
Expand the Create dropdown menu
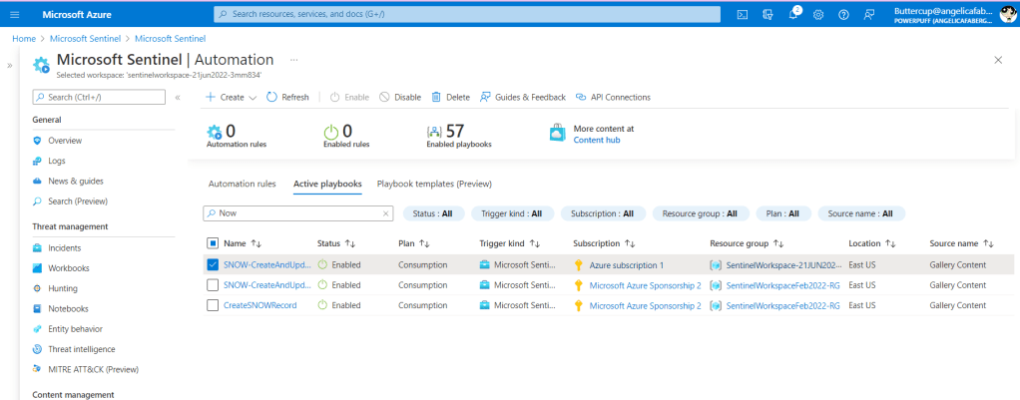click(x=231, y=97)
